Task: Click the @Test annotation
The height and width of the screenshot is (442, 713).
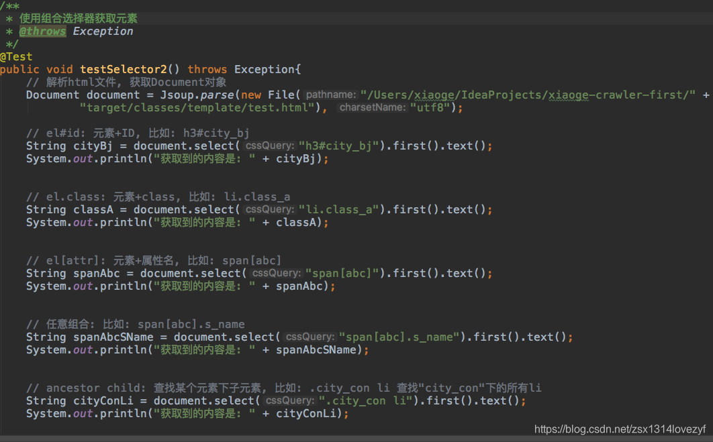Action: [x=16, y=57]
